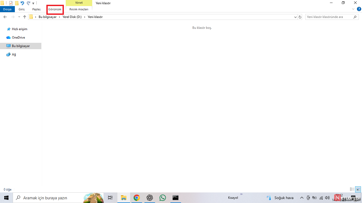Open the address bar history dropdown
Image resolution: width=362 pixels, height=203 pixels.
tap(295, 17)
